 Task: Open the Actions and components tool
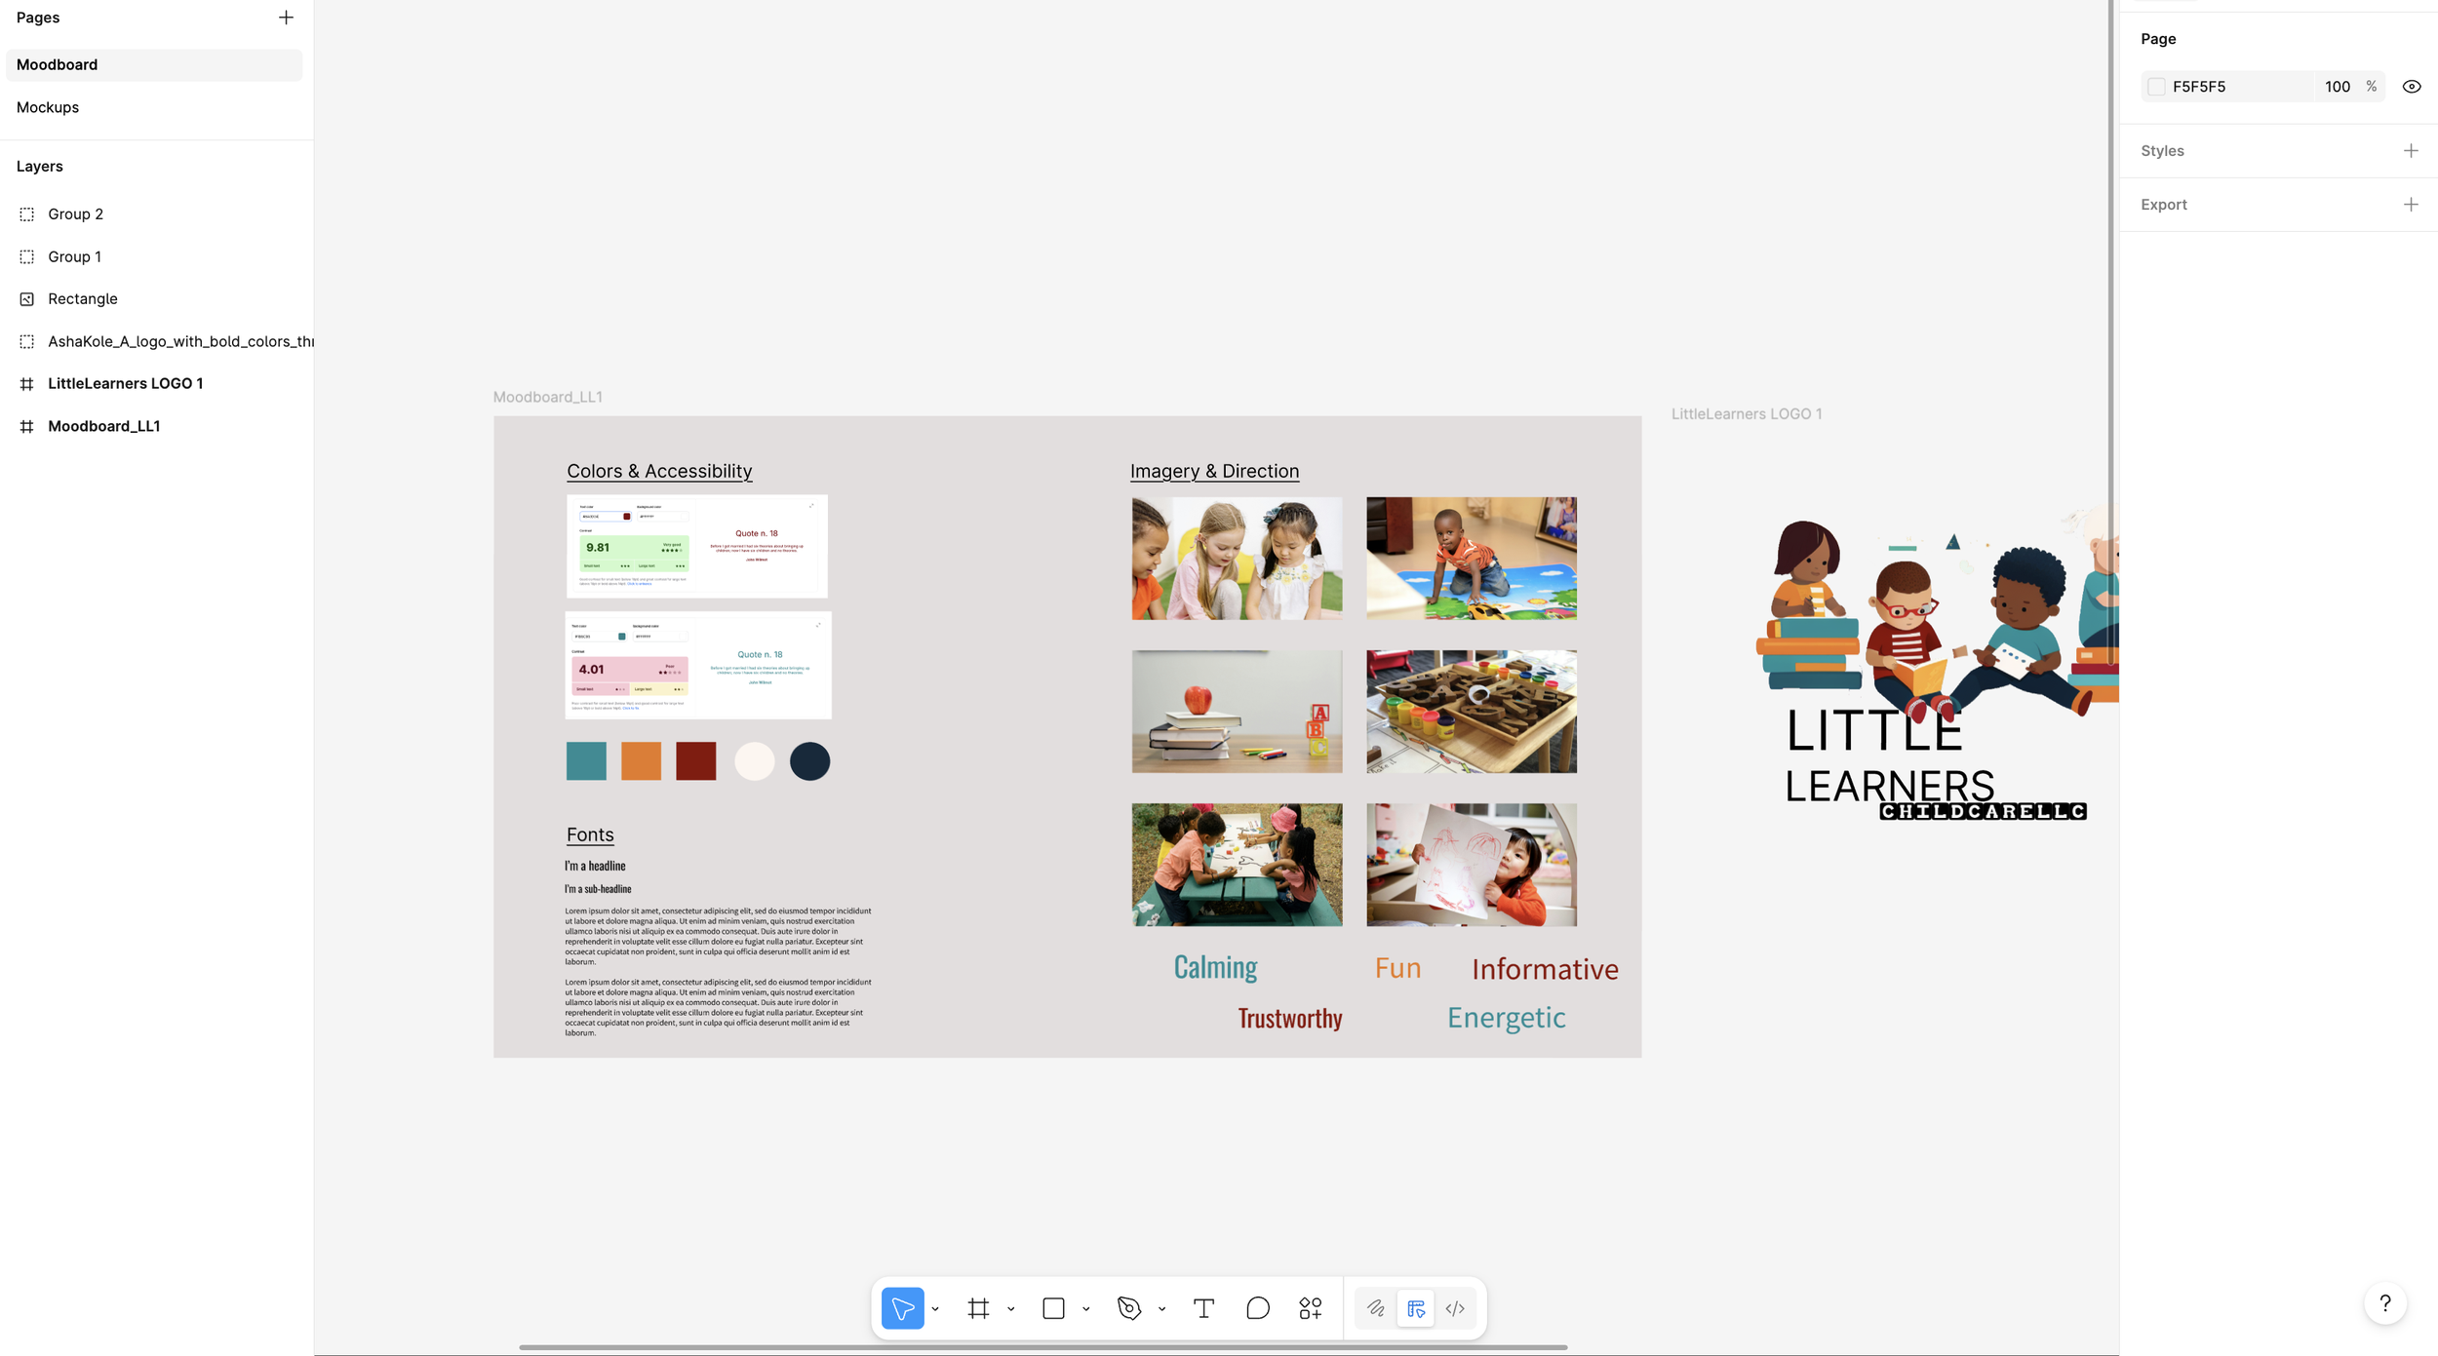coord(1311,1308)
